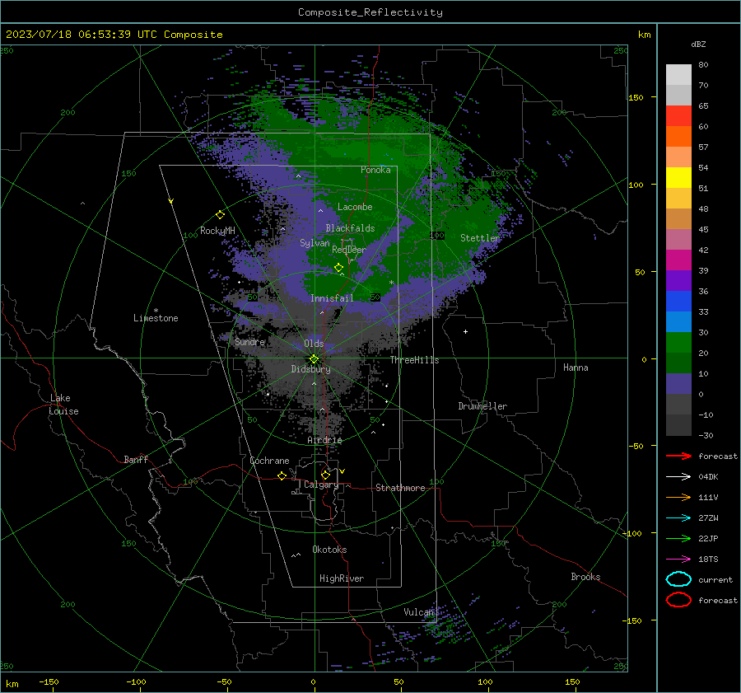741x693 pixels.
Task: Select the cyan 27ZW arrow icon
Action: [678, 518]
